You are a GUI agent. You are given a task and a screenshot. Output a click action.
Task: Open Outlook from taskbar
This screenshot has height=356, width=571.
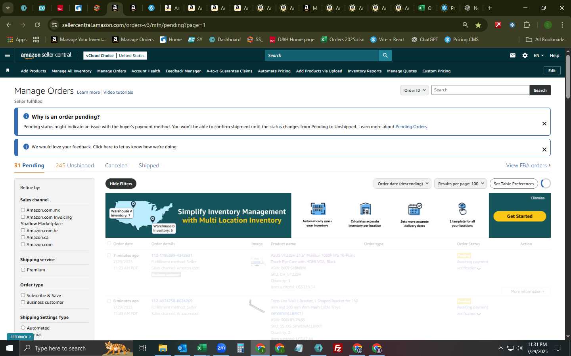182,348
